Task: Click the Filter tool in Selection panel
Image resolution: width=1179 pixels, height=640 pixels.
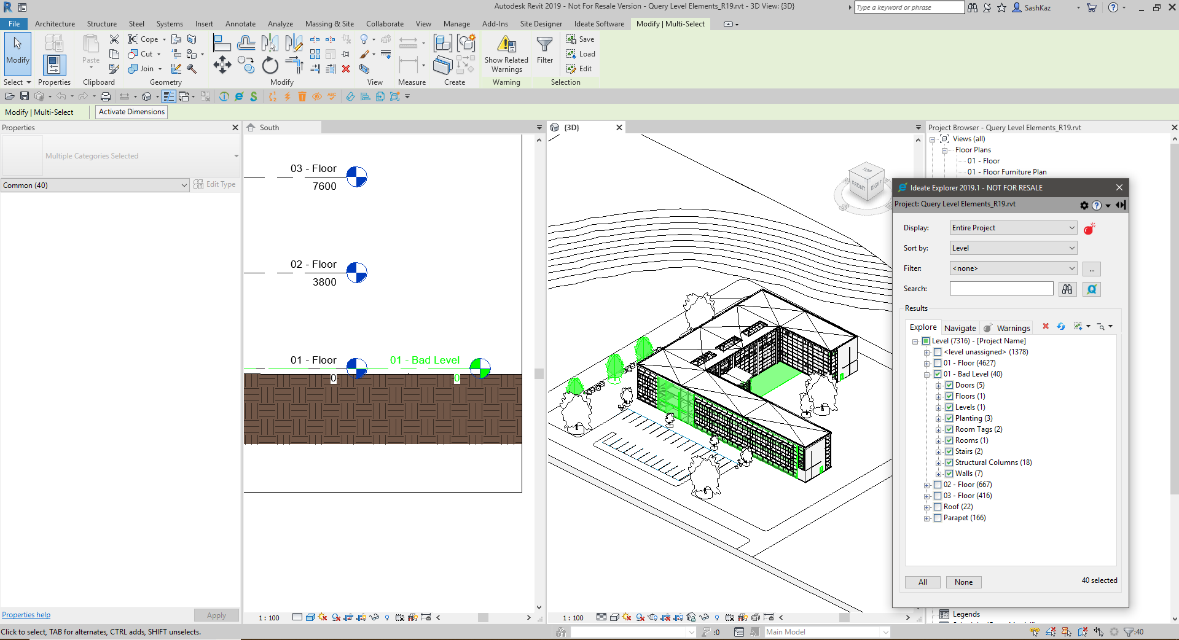Action: coord(544,49)
